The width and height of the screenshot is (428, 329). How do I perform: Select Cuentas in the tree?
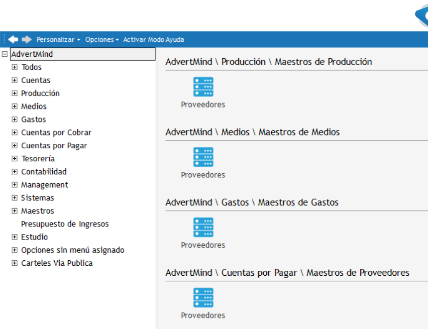(x=36, y=80)
